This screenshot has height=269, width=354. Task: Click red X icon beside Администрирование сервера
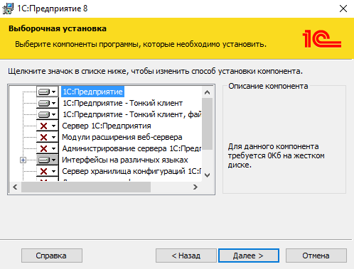[x=44, y=148]
